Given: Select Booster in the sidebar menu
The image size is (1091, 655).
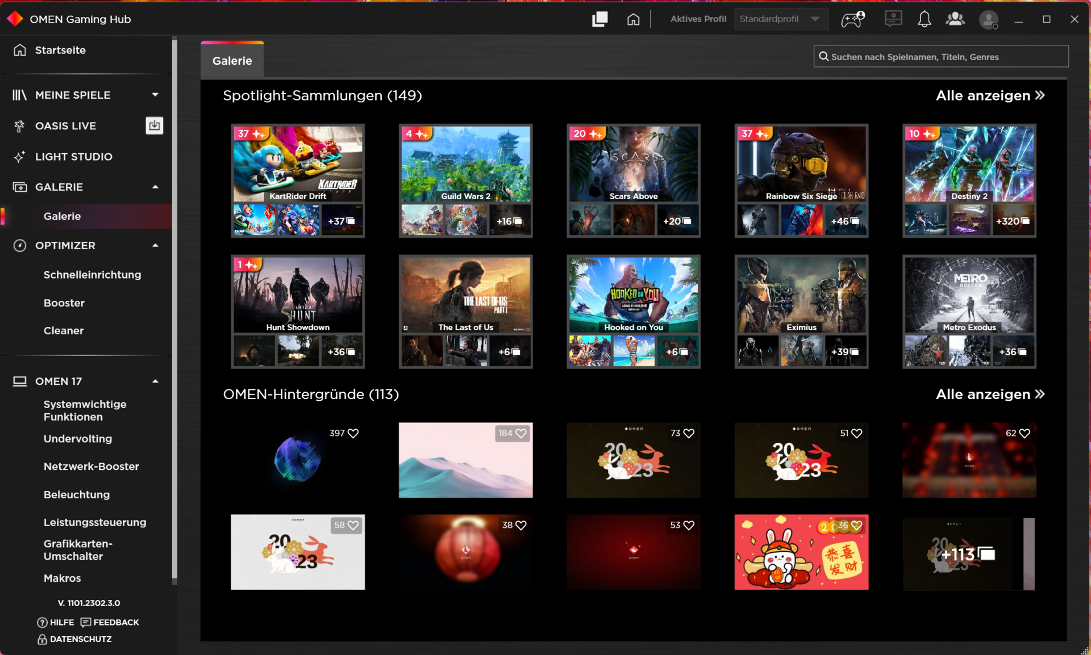Looking at the screenshot, I should point(64,303).
